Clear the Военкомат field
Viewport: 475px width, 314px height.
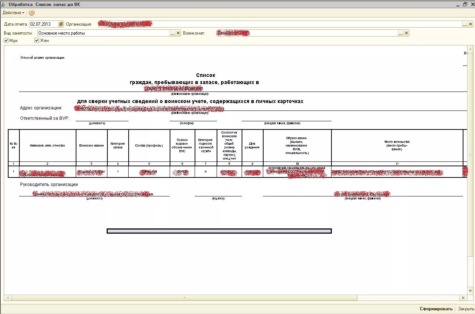click(406, 33)
